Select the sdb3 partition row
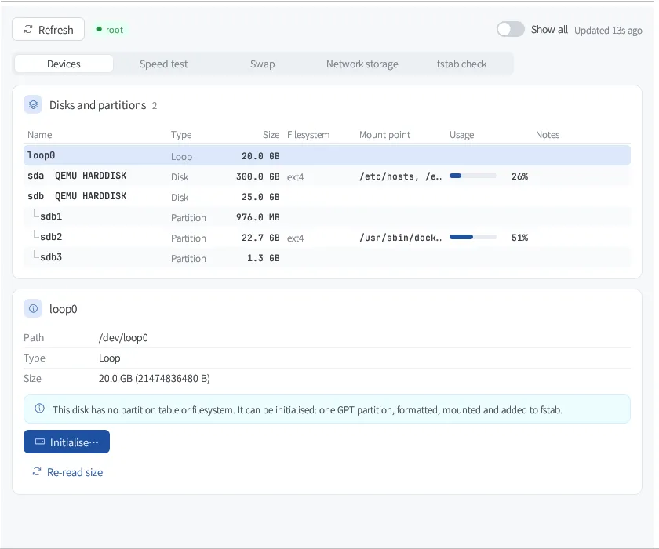Viewport: 659px width, 549px height. point(327,258)
